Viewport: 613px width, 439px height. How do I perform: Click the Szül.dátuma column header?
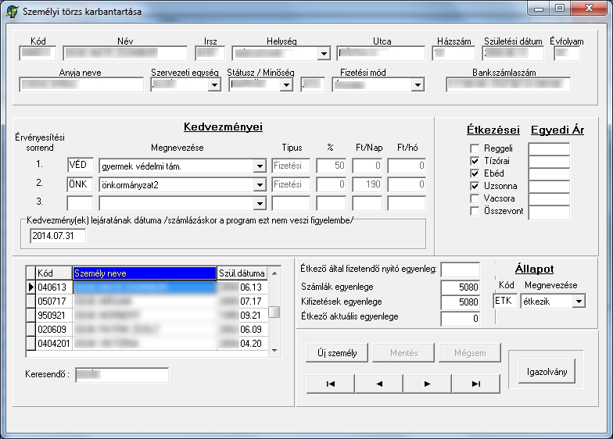coord(242,273)
